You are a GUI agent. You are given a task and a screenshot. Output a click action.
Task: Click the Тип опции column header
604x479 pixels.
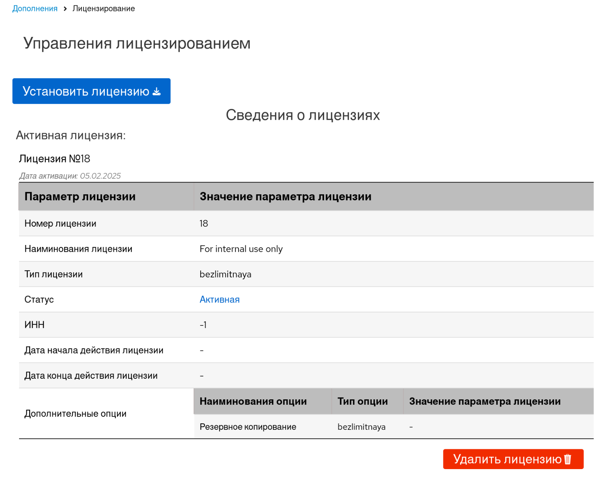(x=362, y=401)
